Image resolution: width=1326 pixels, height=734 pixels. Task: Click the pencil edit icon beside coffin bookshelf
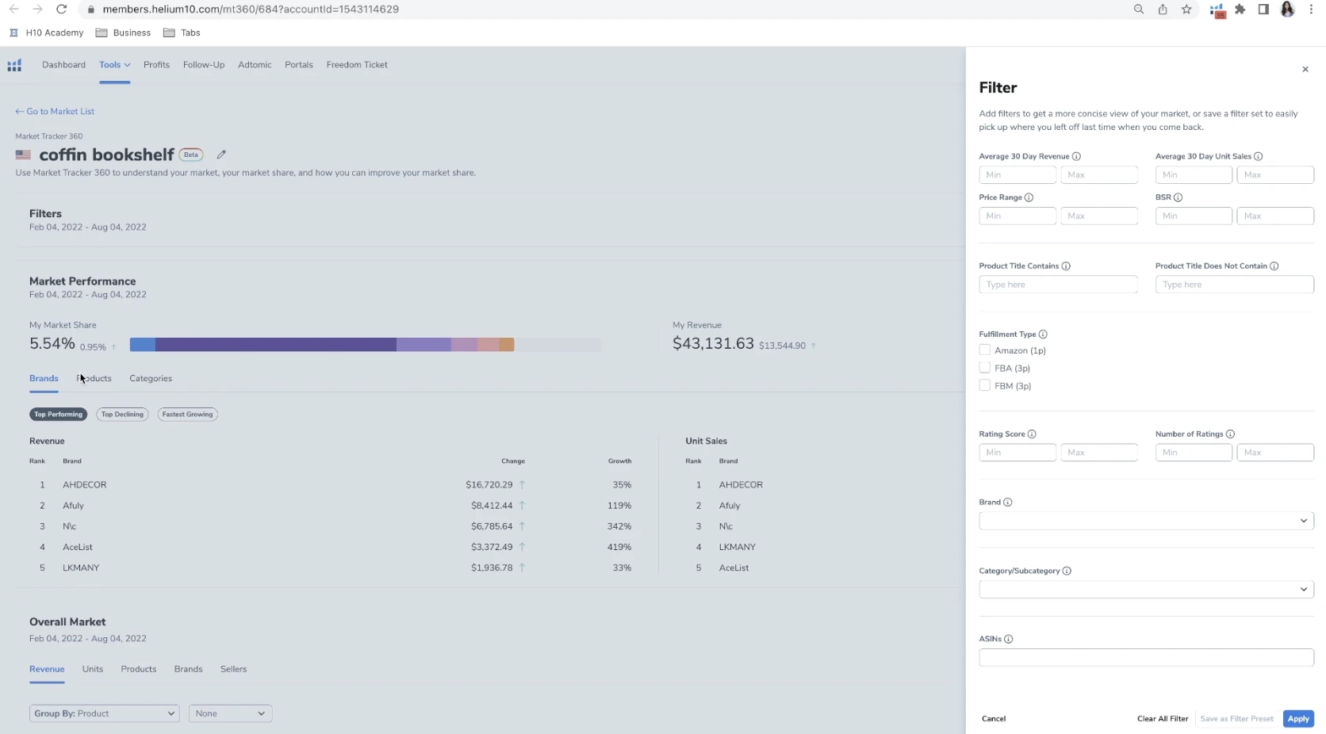click(221, 155)
